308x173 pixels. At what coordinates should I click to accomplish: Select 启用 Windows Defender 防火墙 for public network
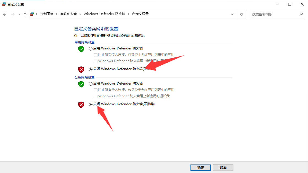[x=91, y=84]
